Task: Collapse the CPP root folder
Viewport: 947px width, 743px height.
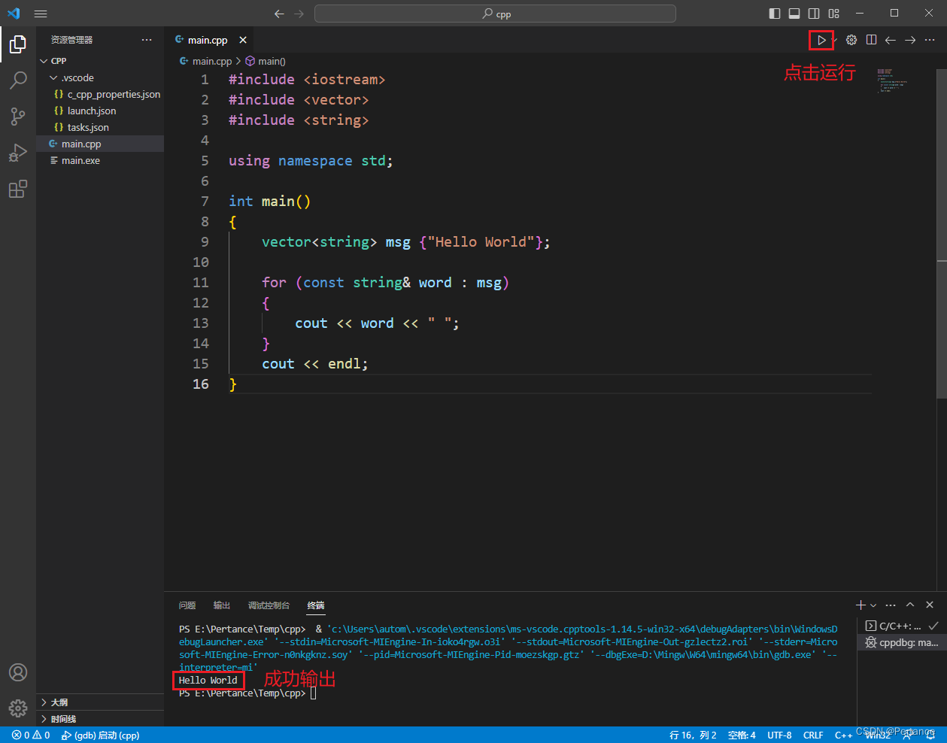Action: (x=100, y=61)
